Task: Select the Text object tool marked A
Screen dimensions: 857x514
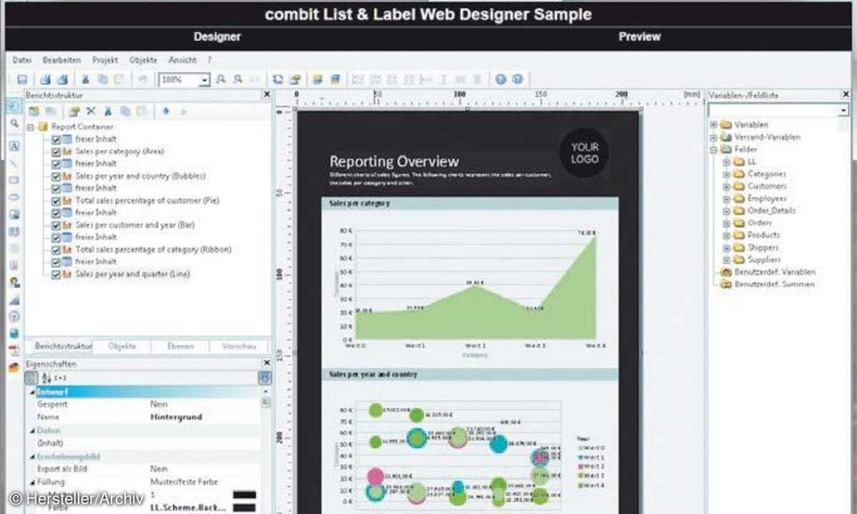Action: point(14,146)
